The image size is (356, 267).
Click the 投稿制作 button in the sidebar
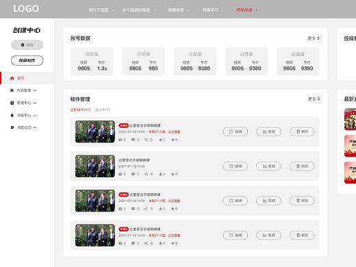click(x=27, y=60)
